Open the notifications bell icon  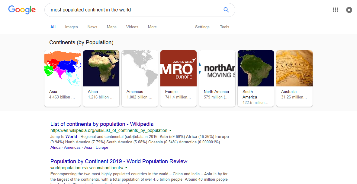(x=349, y=10)
